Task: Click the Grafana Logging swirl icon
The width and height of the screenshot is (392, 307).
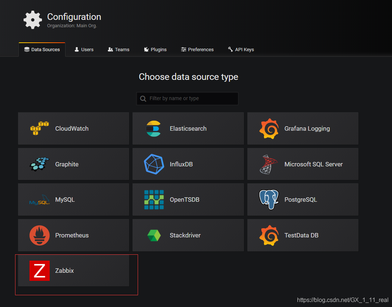Action: pyautogui.click(x=269, y=129)
